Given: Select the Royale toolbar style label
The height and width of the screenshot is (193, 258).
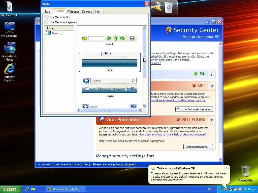Looking at the screenshot, I should click(x=110, y=96).
